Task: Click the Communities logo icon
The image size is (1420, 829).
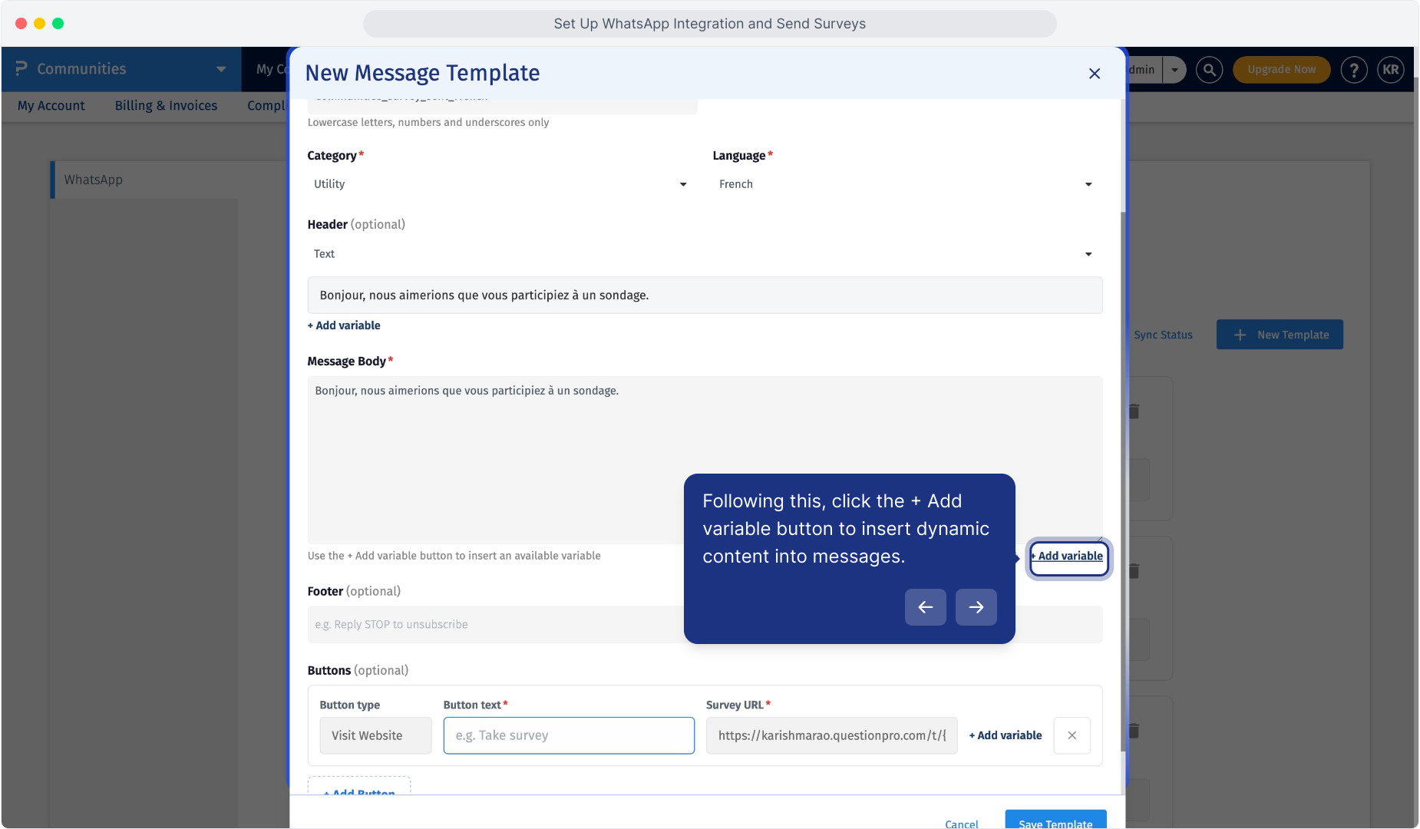Action: (21, 69)
